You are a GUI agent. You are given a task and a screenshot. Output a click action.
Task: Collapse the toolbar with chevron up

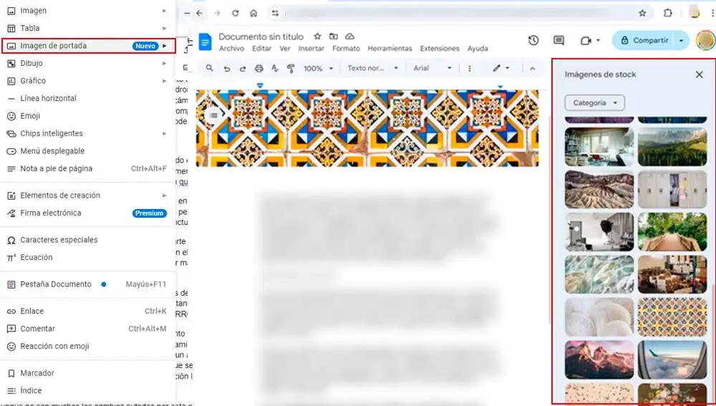[533, 69]
